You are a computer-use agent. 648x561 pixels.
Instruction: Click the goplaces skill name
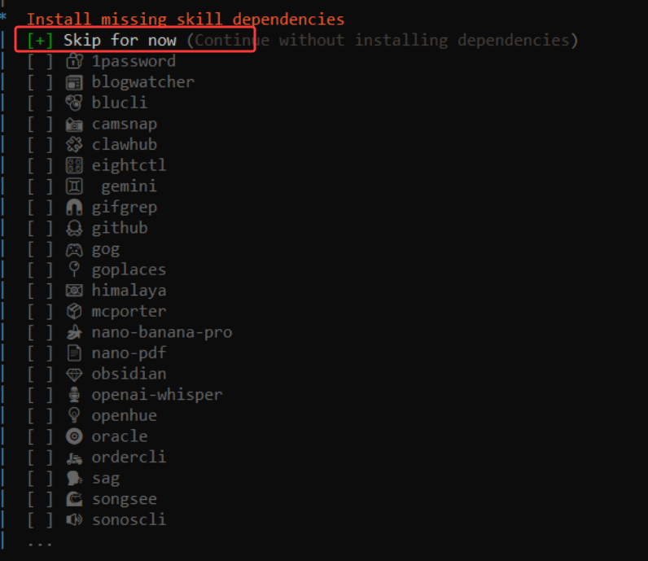(129, 270)
